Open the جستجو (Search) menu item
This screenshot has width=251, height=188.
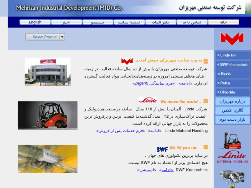pyautogui.click(x=98, y=22)
